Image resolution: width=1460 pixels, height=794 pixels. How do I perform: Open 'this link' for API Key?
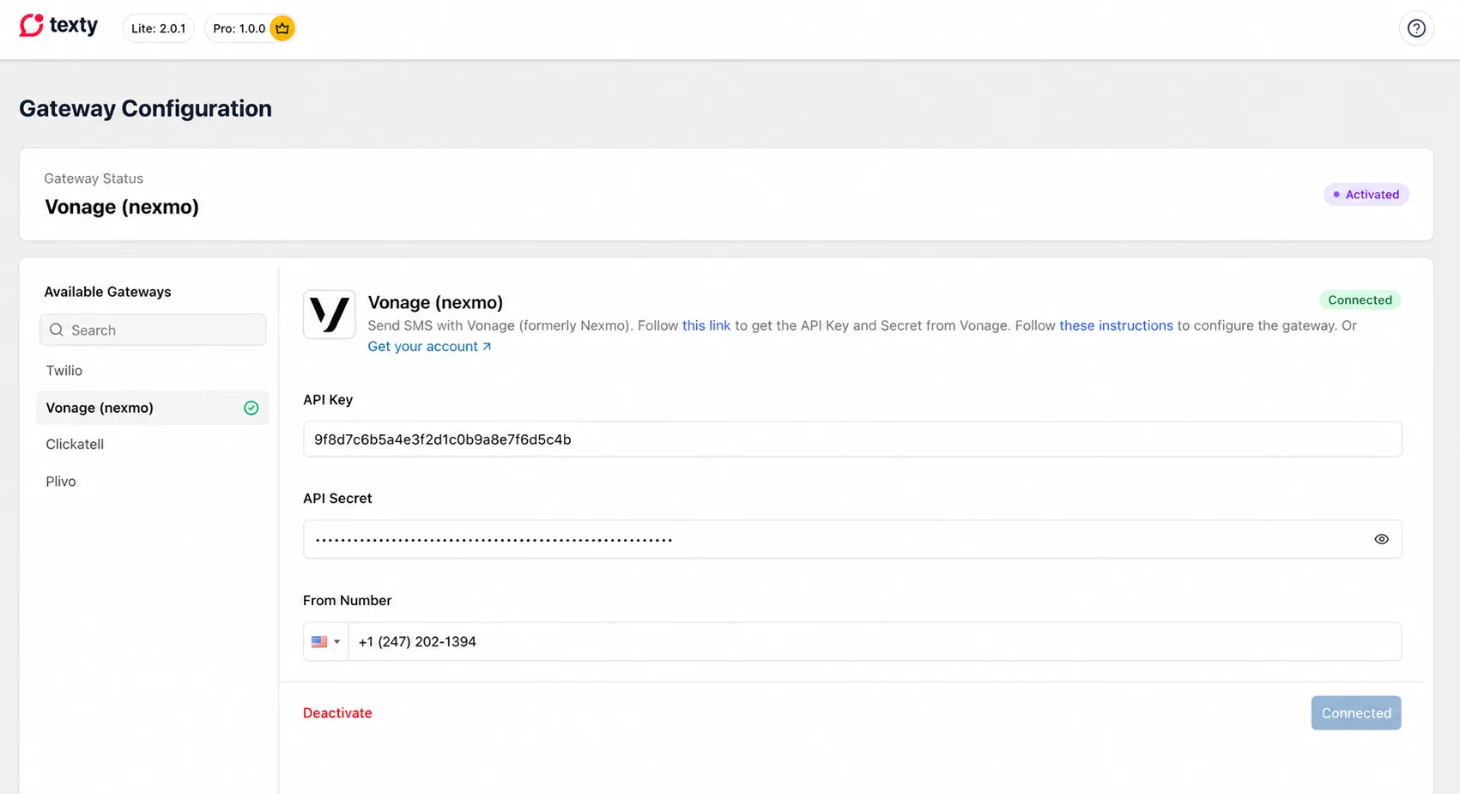[706, 325]
